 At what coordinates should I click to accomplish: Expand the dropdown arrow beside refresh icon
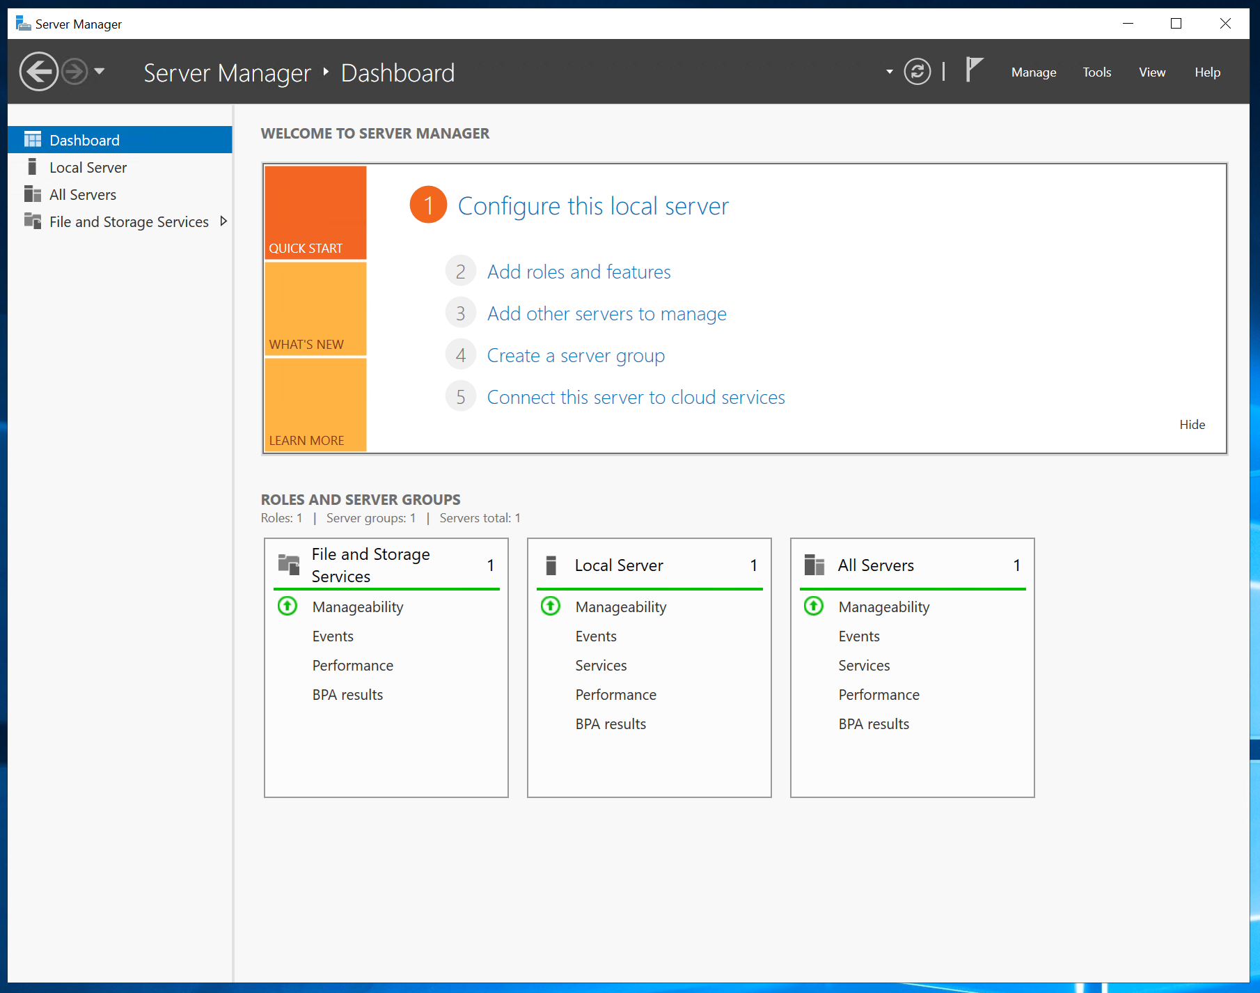coord(889,72)
